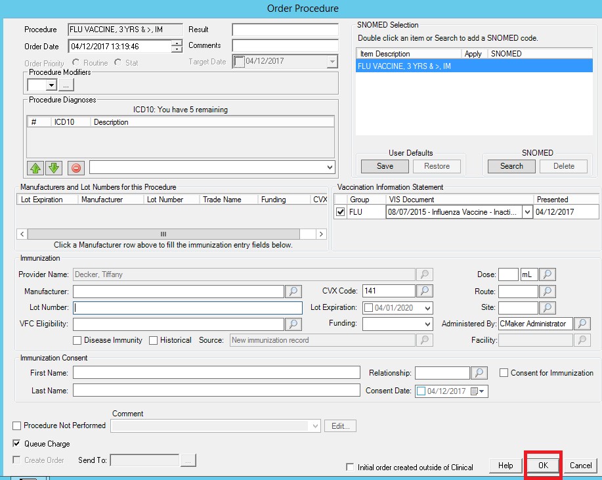The image size is (602, 480).
Task: Toggle the Procedure Not Performed checkbox
Action: pyautogui.click(x=17, y=425)
